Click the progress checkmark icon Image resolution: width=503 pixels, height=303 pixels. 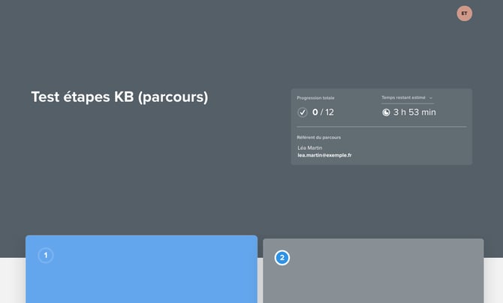pyautogui.click(x=303, y=112)
